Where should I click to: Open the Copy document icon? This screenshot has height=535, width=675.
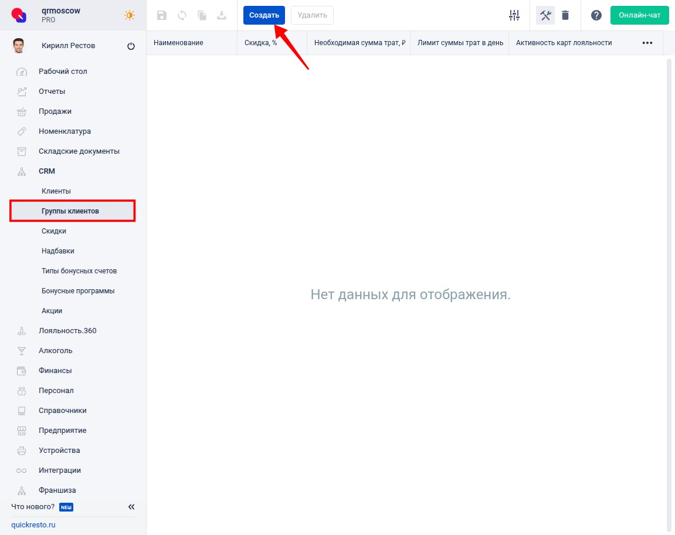[x=202, y=15]
